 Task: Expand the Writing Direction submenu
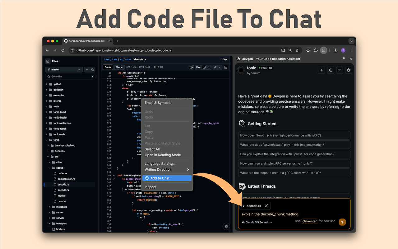click(167, 170)
